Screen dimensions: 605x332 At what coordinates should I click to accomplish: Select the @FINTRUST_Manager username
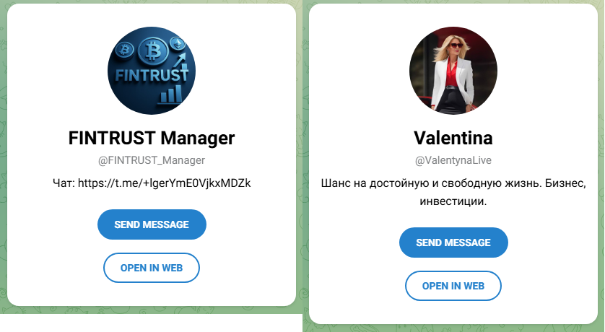point(152,160)
